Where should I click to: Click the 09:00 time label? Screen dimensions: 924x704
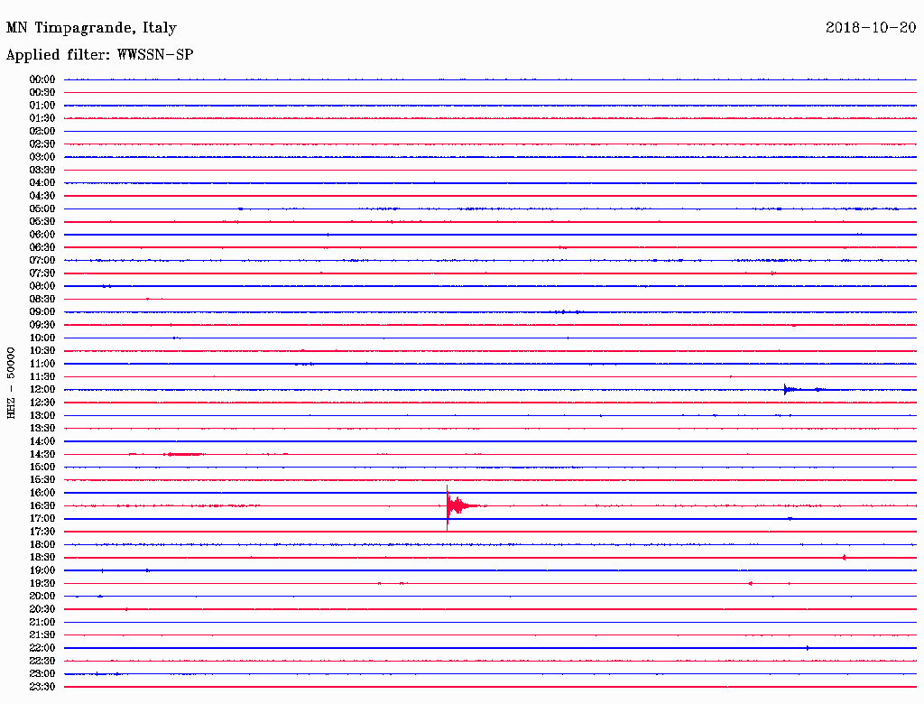pyautogui.click(x=42, y=312)
